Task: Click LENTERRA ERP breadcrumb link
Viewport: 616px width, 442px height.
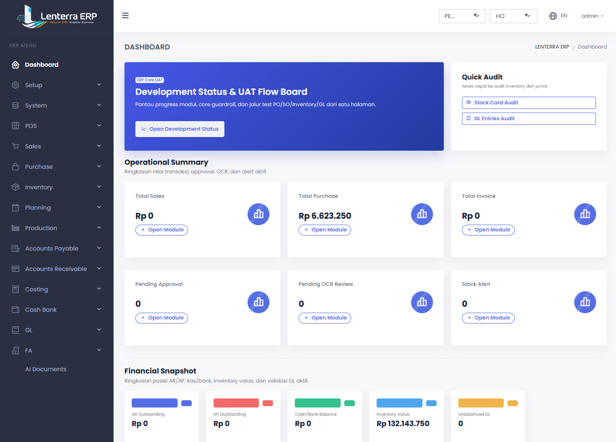Action: 552,47
